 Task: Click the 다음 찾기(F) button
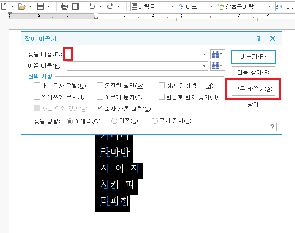point(253,72)
